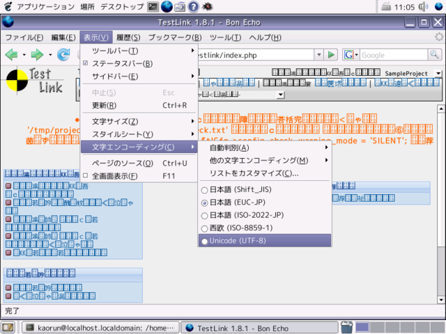Click the window menu globe icon
The width and height of the screenshot is (446, 334).
[x=8, y=22]
